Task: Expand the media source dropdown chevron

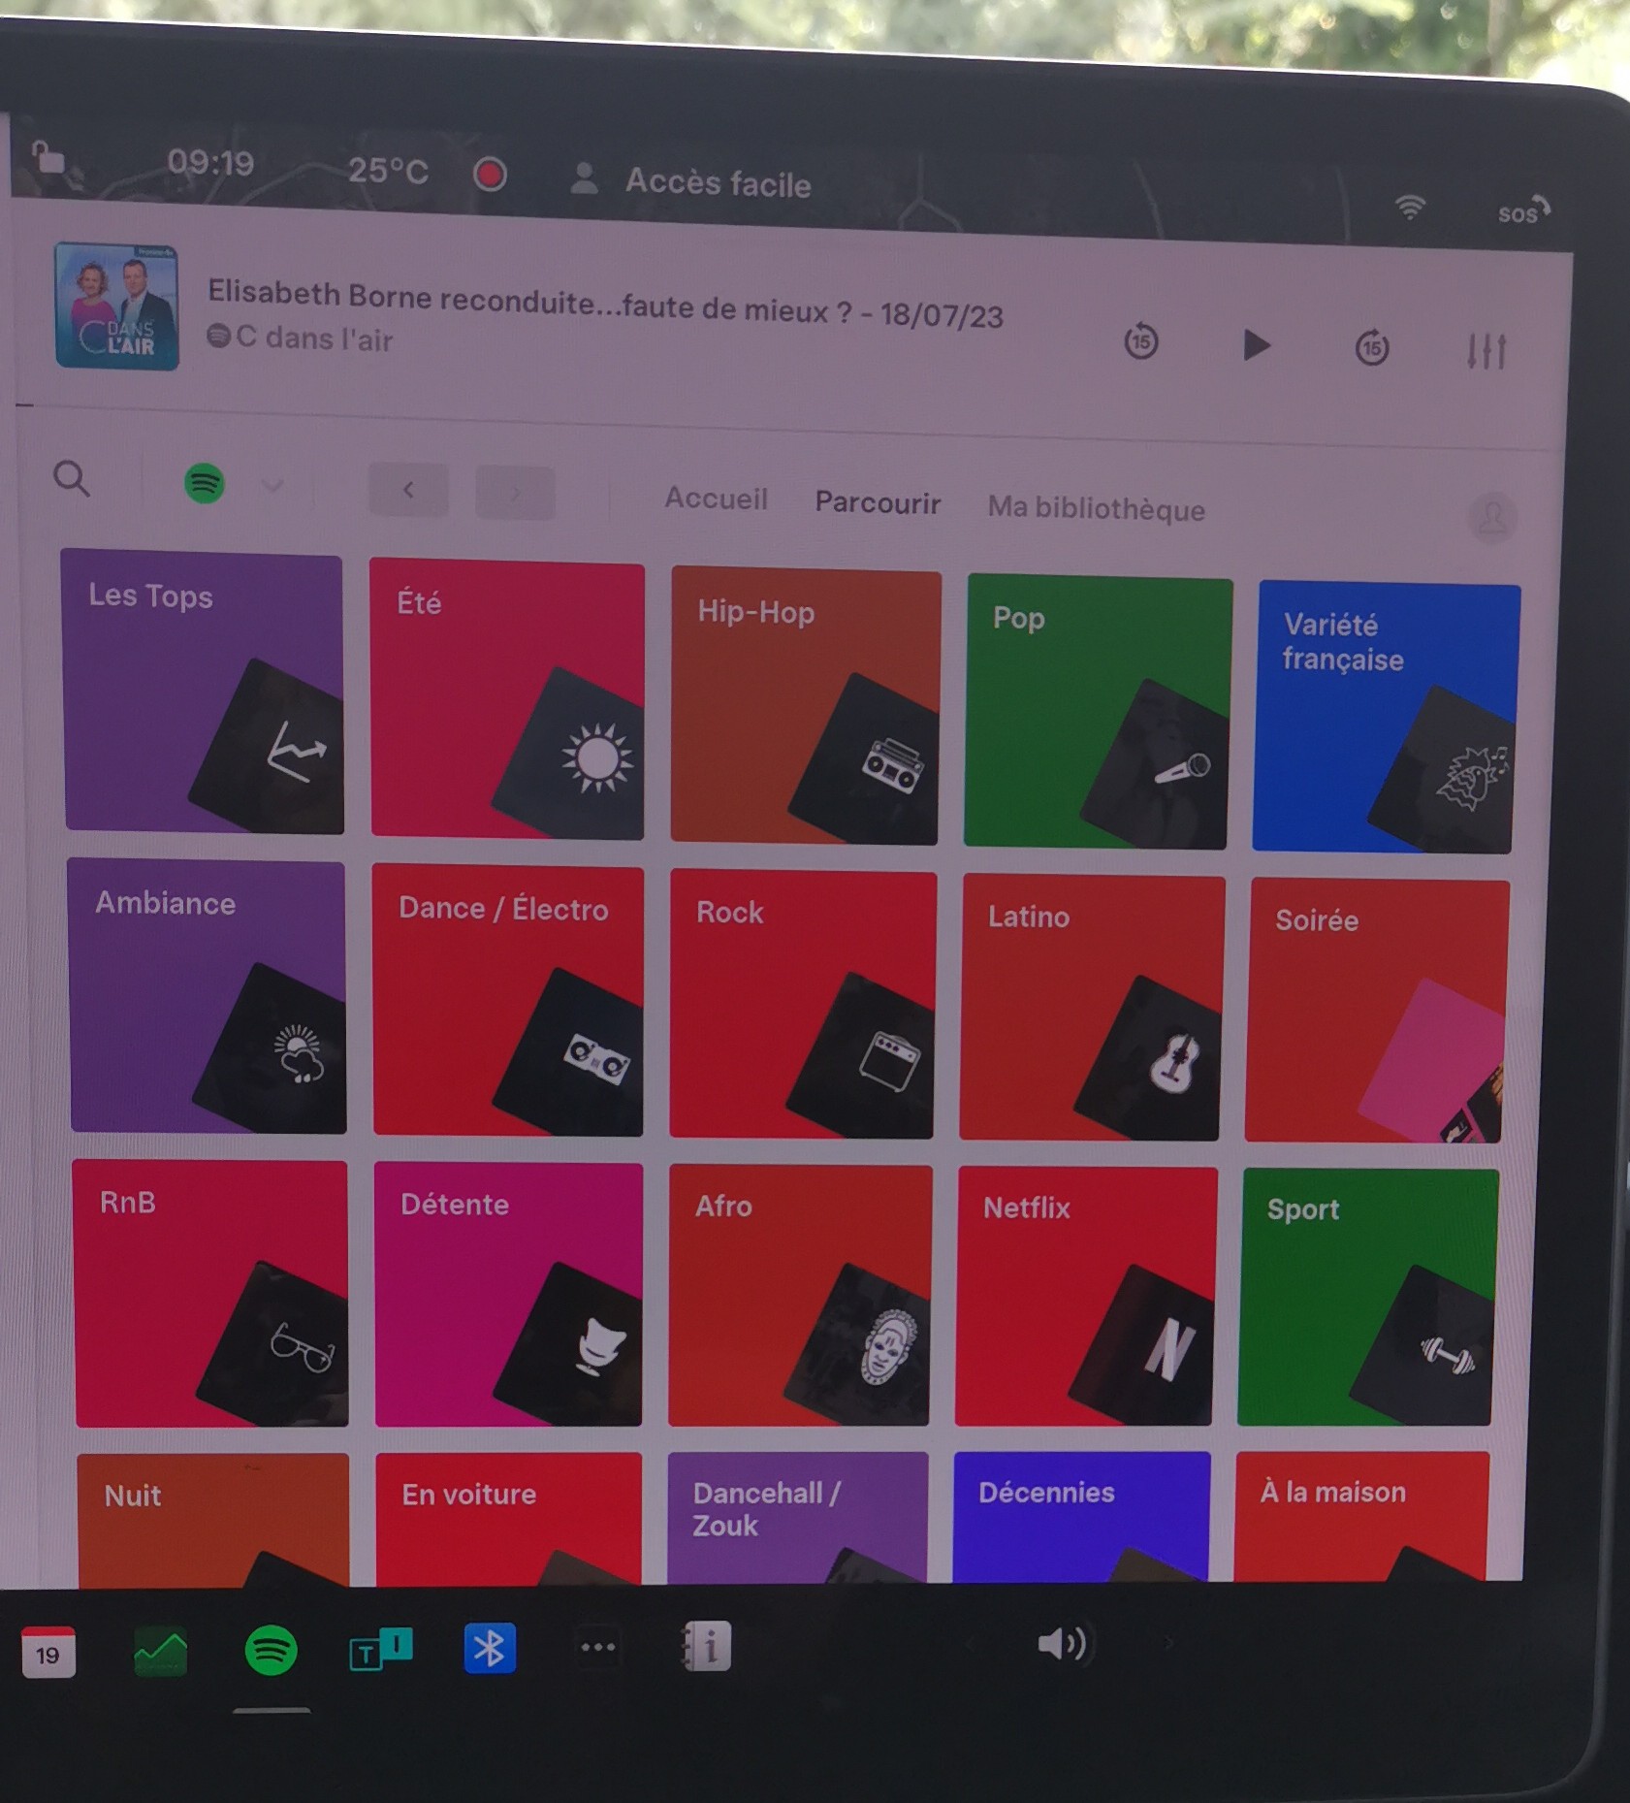Action: (x=273, y=485)
